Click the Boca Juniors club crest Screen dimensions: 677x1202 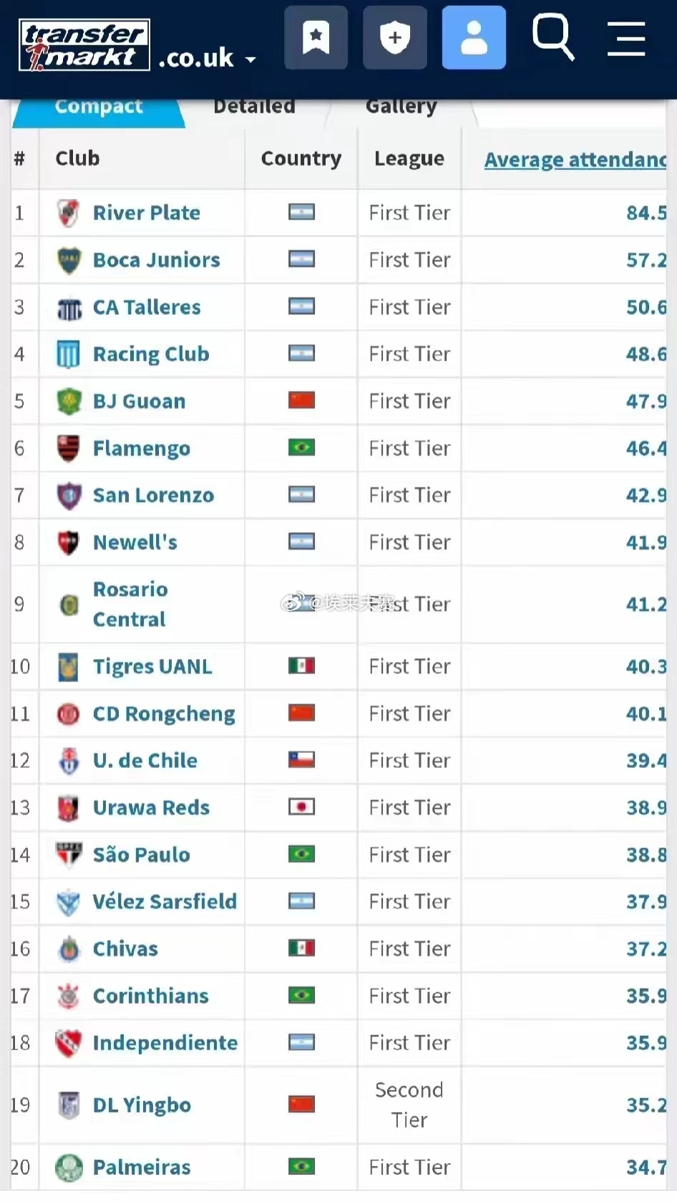click(69, 260)
